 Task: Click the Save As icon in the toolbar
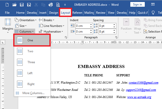click(x=29, y=5)
